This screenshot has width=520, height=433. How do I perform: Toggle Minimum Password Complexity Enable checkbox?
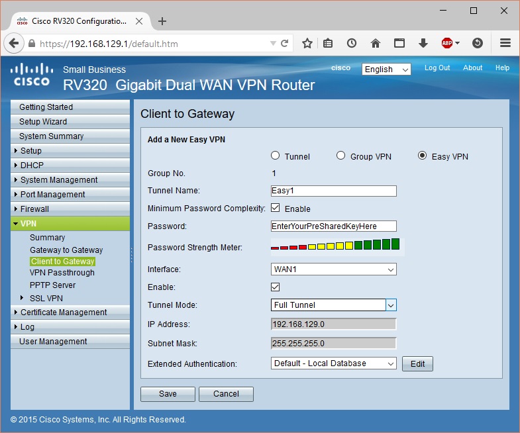tap(276, 208)
